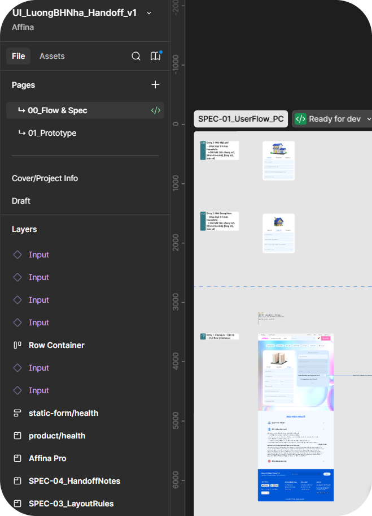Image resolution: width=372 pixels, height=516 pixels.
Task: Click the frame icon of Affina Pro
Action: [17, 458]
